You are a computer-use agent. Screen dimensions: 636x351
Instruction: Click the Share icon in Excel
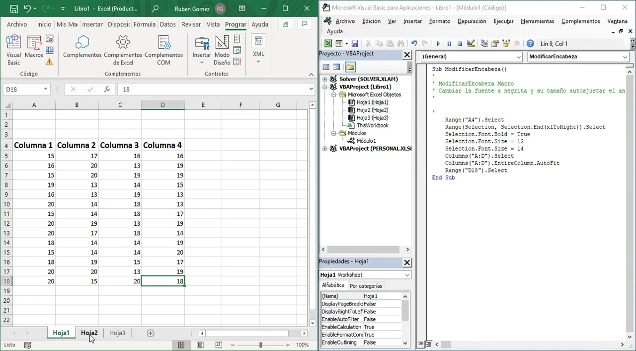click(285, 24)
